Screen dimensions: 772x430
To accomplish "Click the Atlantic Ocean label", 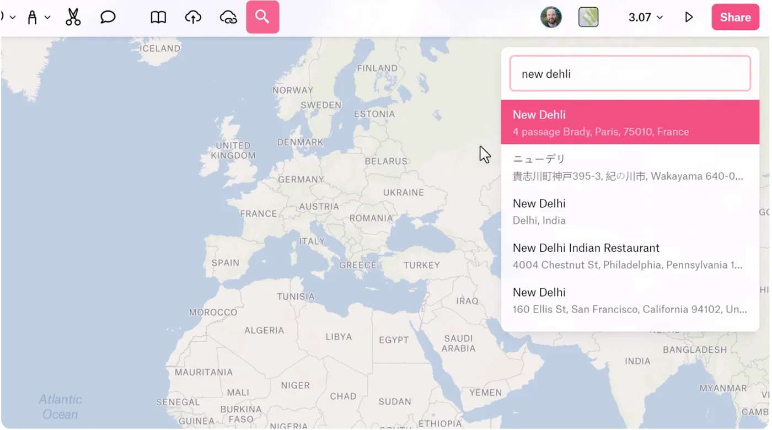I will [60, 407].
